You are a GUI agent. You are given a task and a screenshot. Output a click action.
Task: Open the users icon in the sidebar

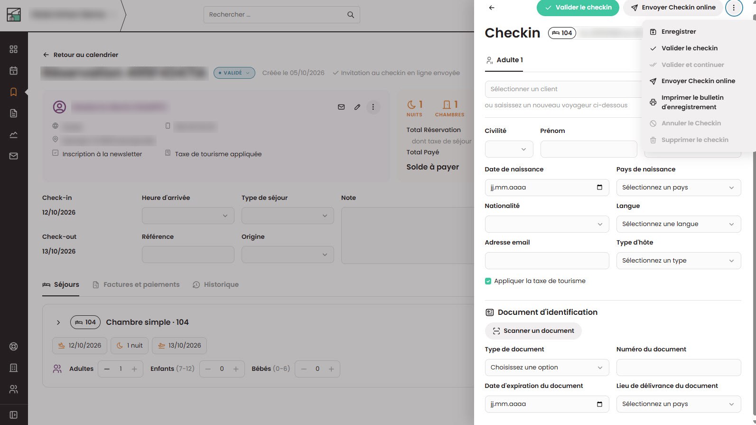click(x=13, y=389)
